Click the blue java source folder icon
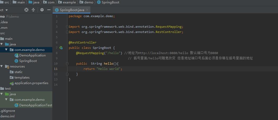 tap(7, 44)
